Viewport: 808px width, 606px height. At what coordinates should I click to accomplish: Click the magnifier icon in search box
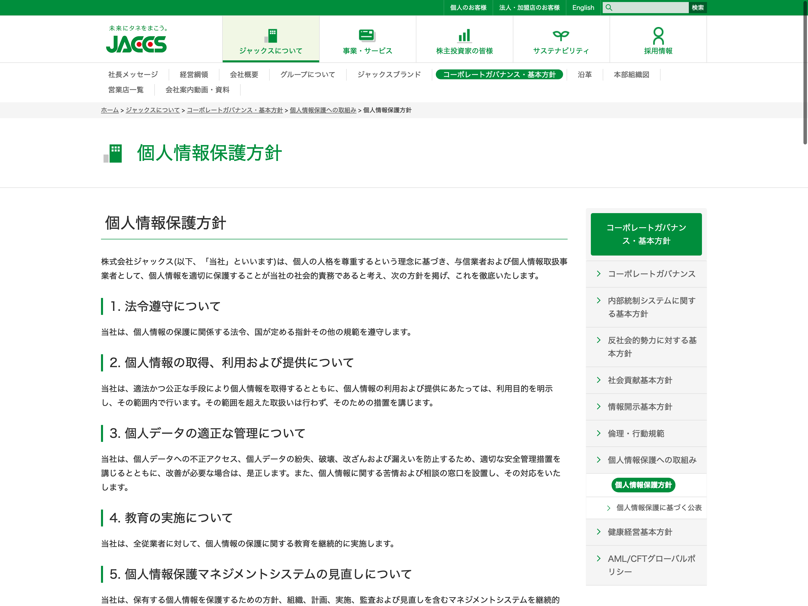click(609, 8)
